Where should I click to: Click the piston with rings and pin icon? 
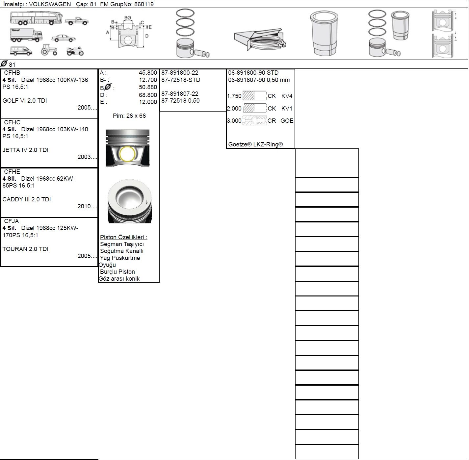[192, 33]
